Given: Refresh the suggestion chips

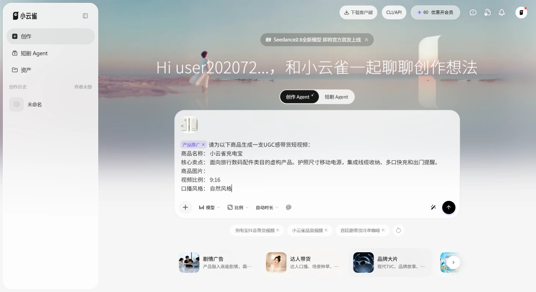Looking at the screenshot, I should coord(398,231).
